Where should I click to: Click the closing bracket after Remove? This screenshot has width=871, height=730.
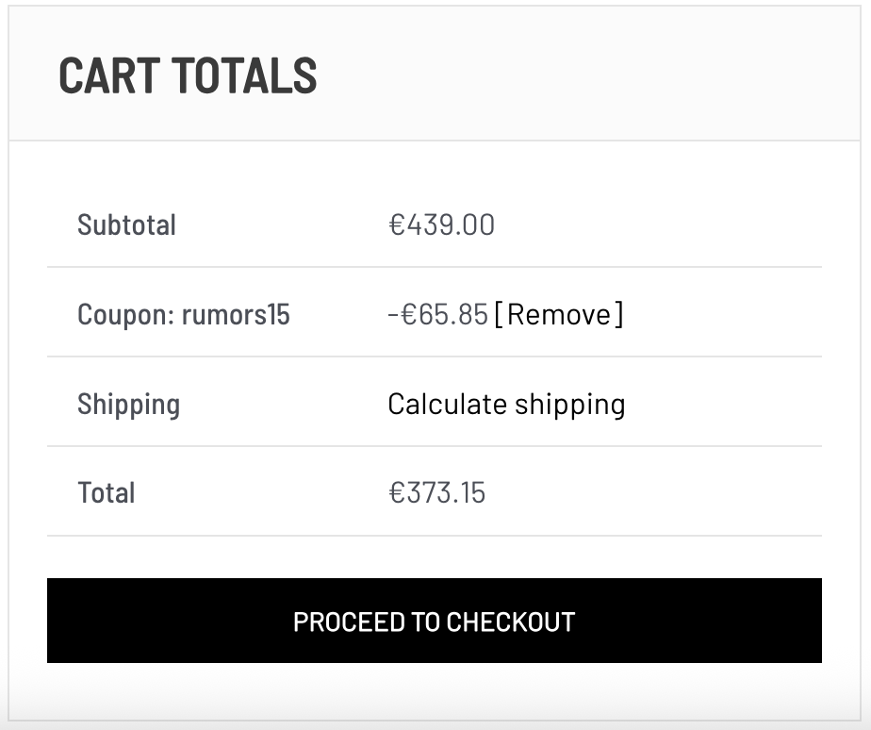pyautogui.click(x=618, y=314)
